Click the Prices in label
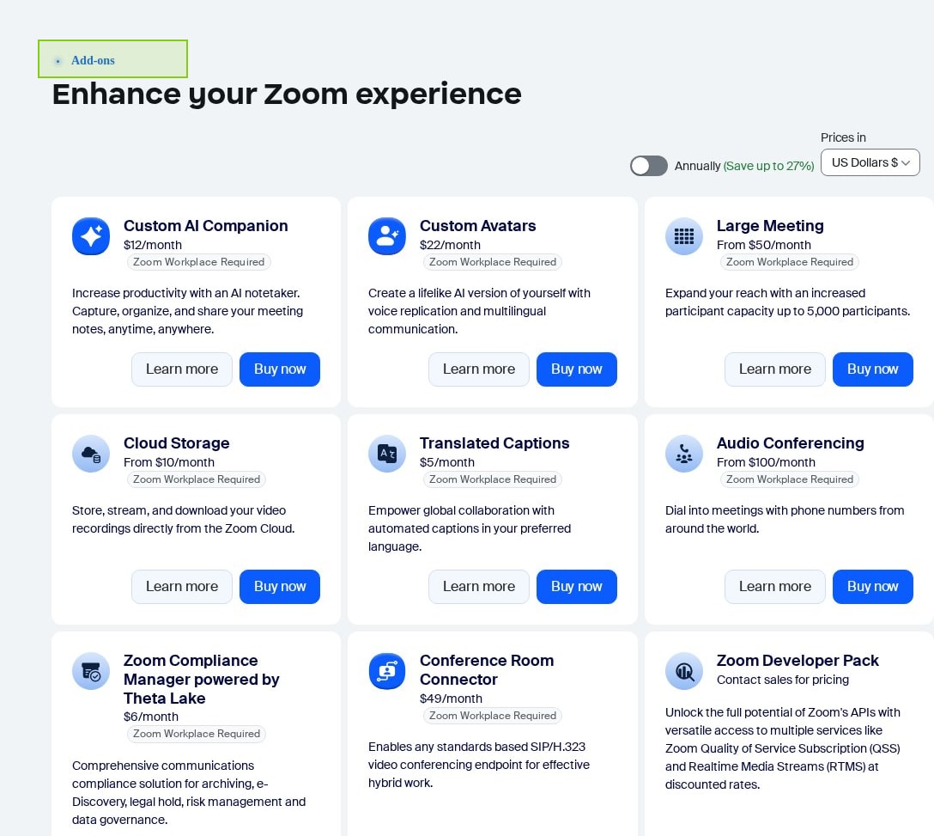 tap(843, 137)
